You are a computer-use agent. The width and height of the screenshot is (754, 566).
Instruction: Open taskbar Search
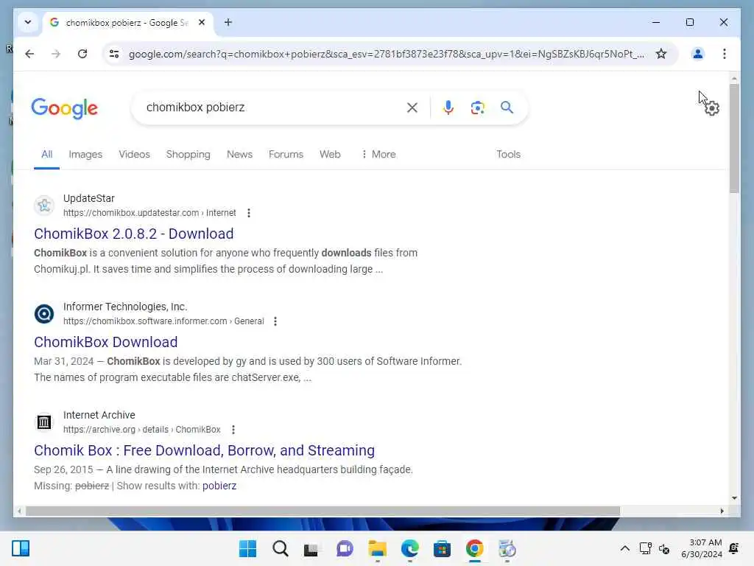coord(280,548)
